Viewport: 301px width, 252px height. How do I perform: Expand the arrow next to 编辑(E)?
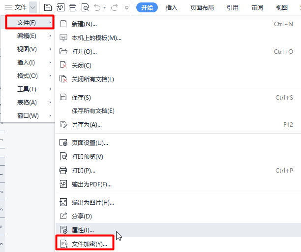click(50, 36)
